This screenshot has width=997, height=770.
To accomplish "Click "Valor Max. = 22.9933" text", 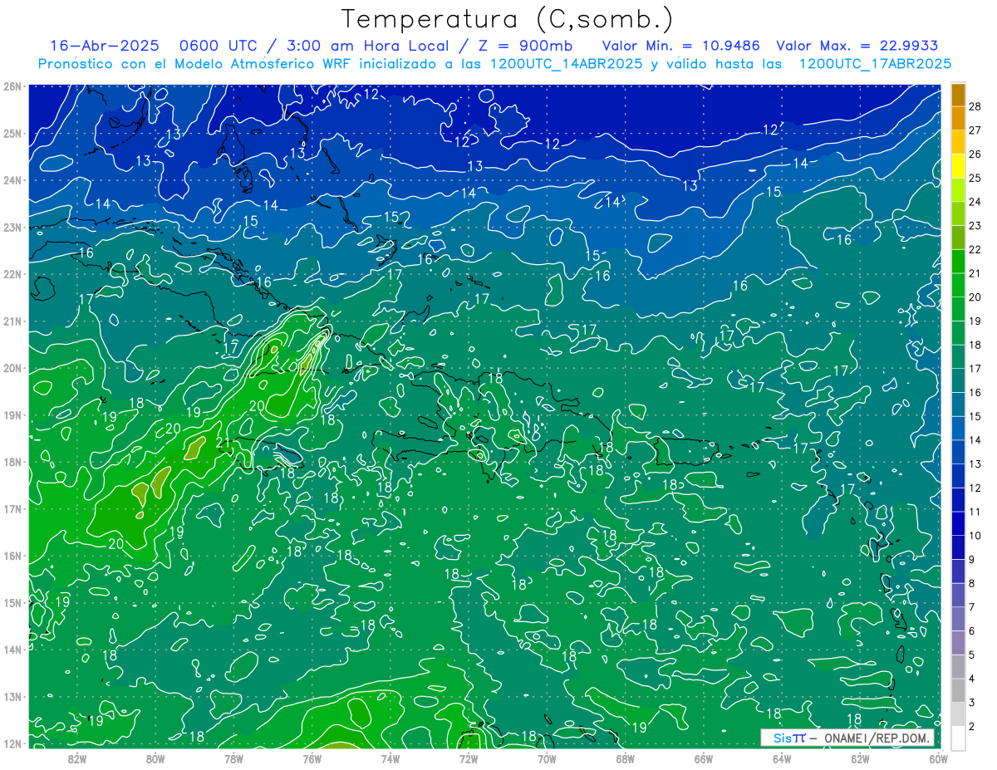I will tap(857, 46).
